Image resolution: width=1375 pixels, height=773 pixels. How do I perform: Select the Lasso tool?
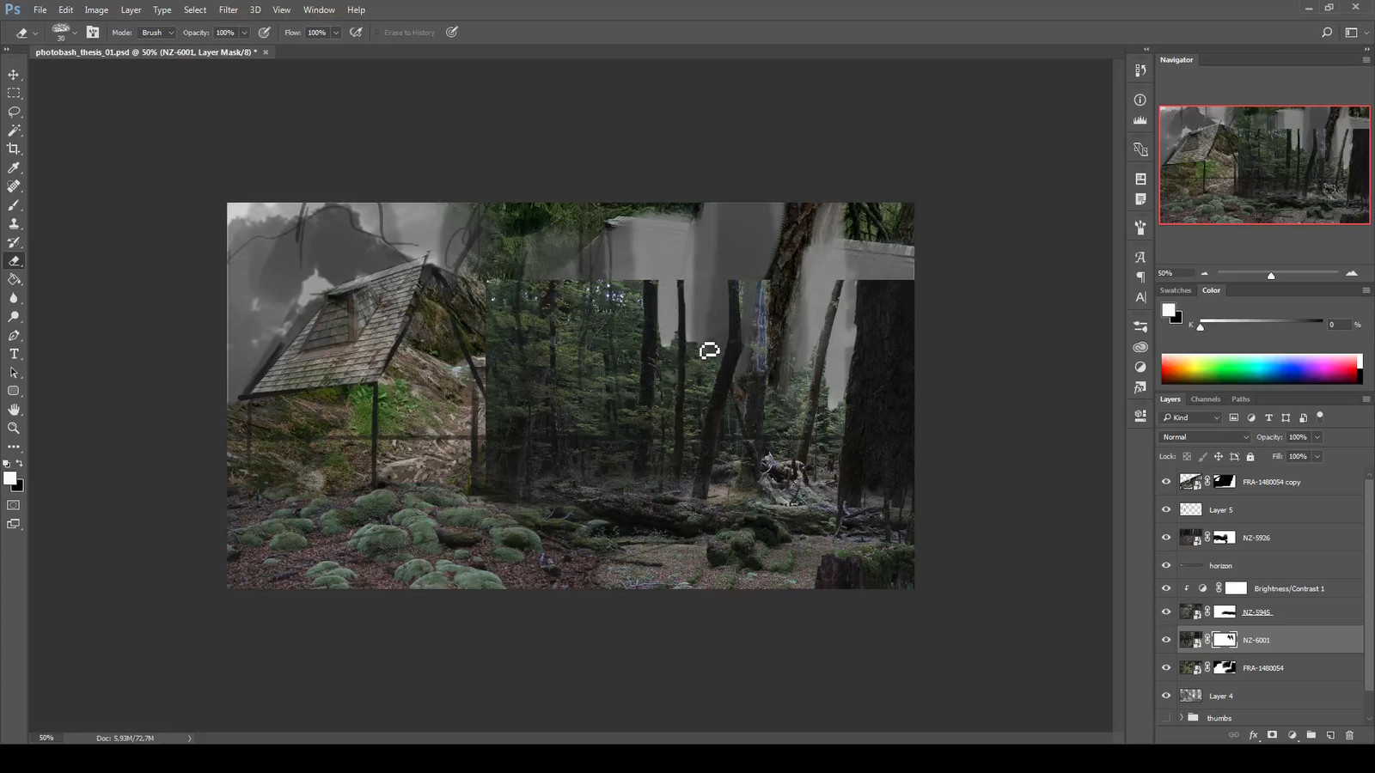(14, 112)
